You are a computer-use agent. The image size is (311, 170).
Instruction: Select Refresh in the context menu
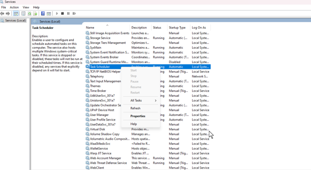(135, 108)
